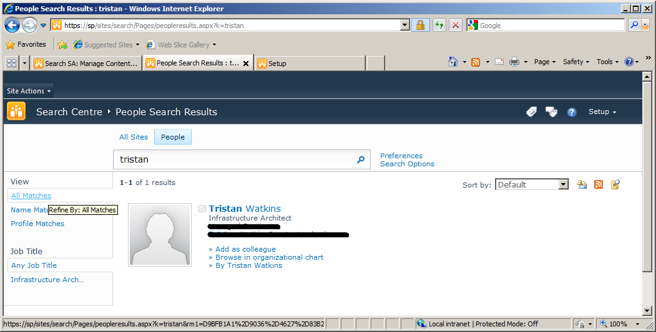Open the Tags & Notes icon
The height and width of the screenshot is (332, 656).
pos(551,112)
